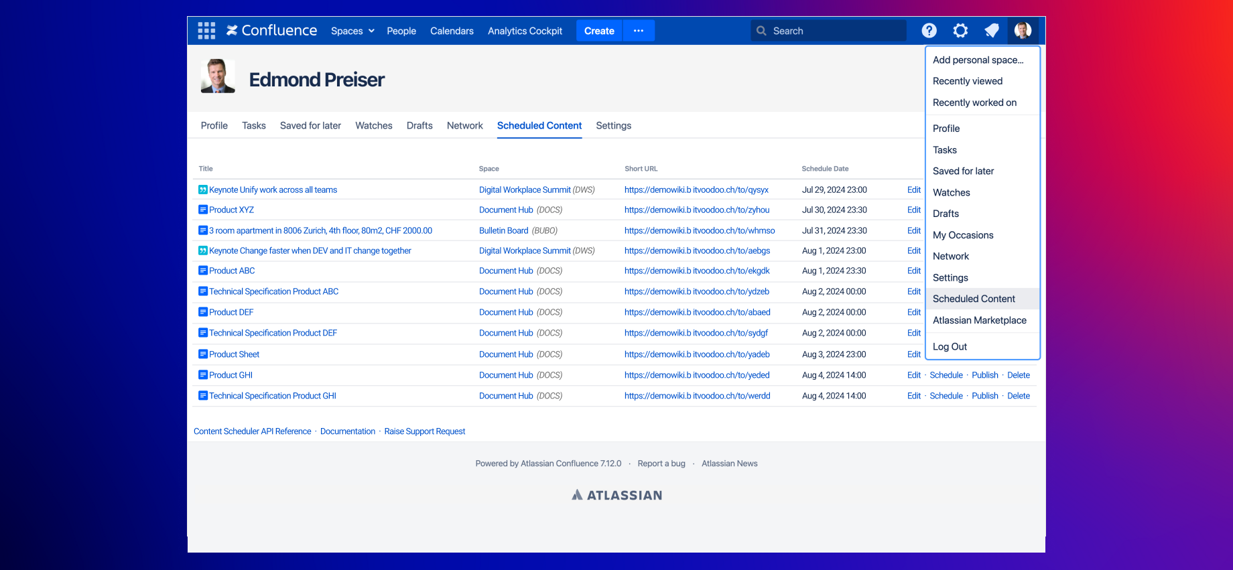This screenshot has width=1233, height=570.
Task: Open the app switcher grid icon
Action: tap(206, 31)
